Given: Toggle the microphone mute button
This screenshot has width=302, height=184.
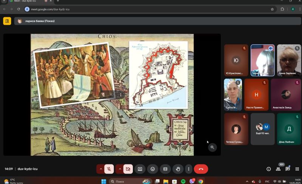Looking at the screenshot, I should (109, 169).
